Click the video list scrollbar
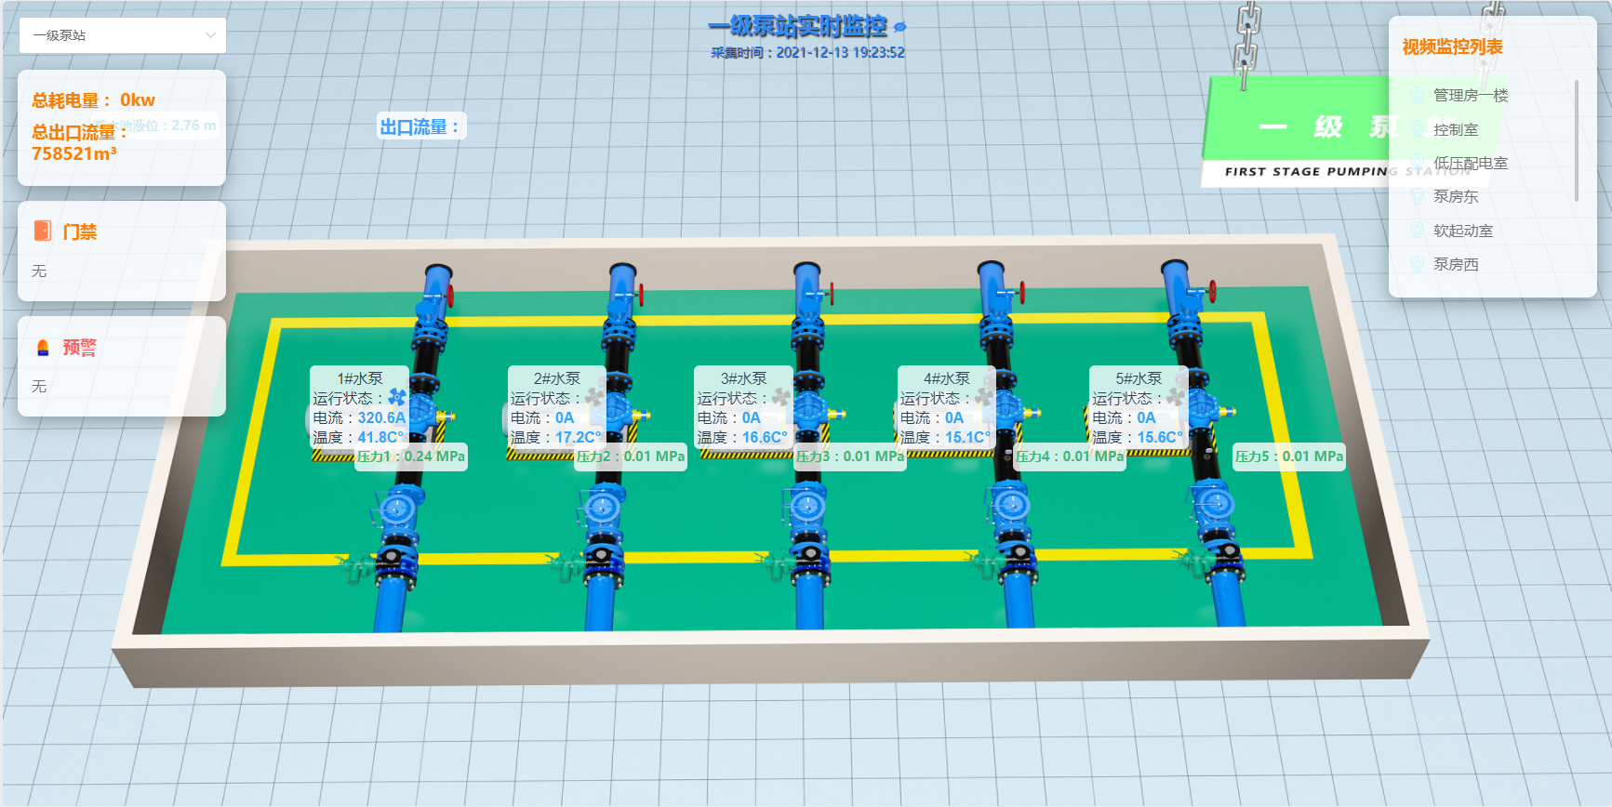This screenshot has width=1612, height=807. (x=1576, y=139)
